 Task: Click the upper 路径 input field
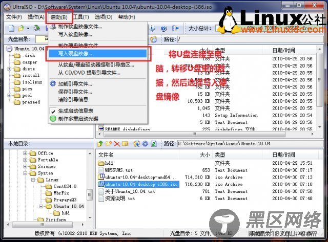click(x=250, y=39)
